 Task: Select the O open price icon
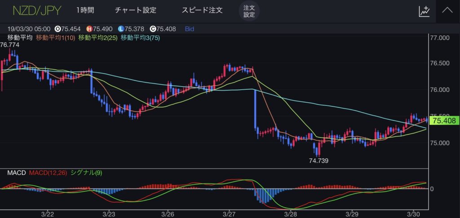pos(58,29)
